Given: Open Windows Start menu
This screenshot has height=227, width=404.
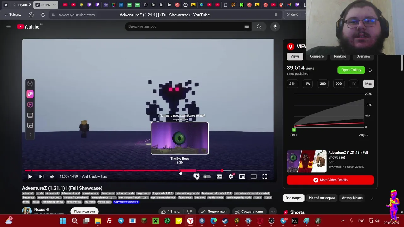Looking at the screenshot, I should coord(63,221).
